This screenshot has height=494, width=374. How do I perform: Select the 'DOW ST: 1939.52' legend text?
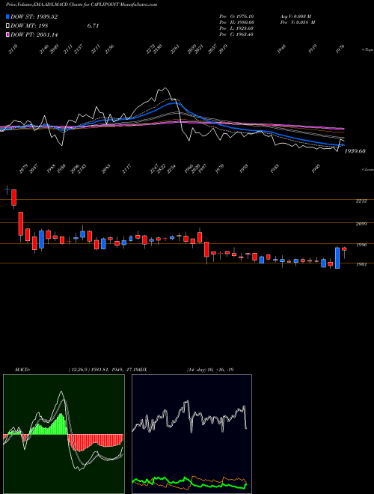point(34,16)
